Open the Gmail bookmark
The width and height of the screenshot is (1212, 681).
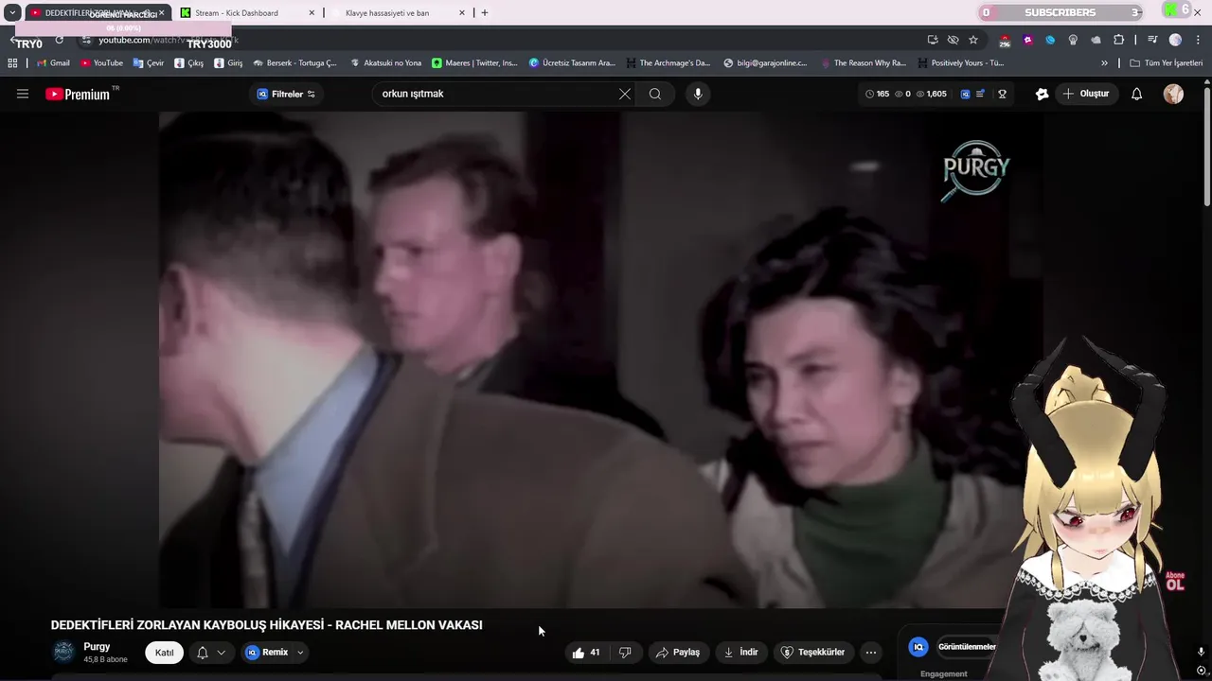tap(53, 63)
